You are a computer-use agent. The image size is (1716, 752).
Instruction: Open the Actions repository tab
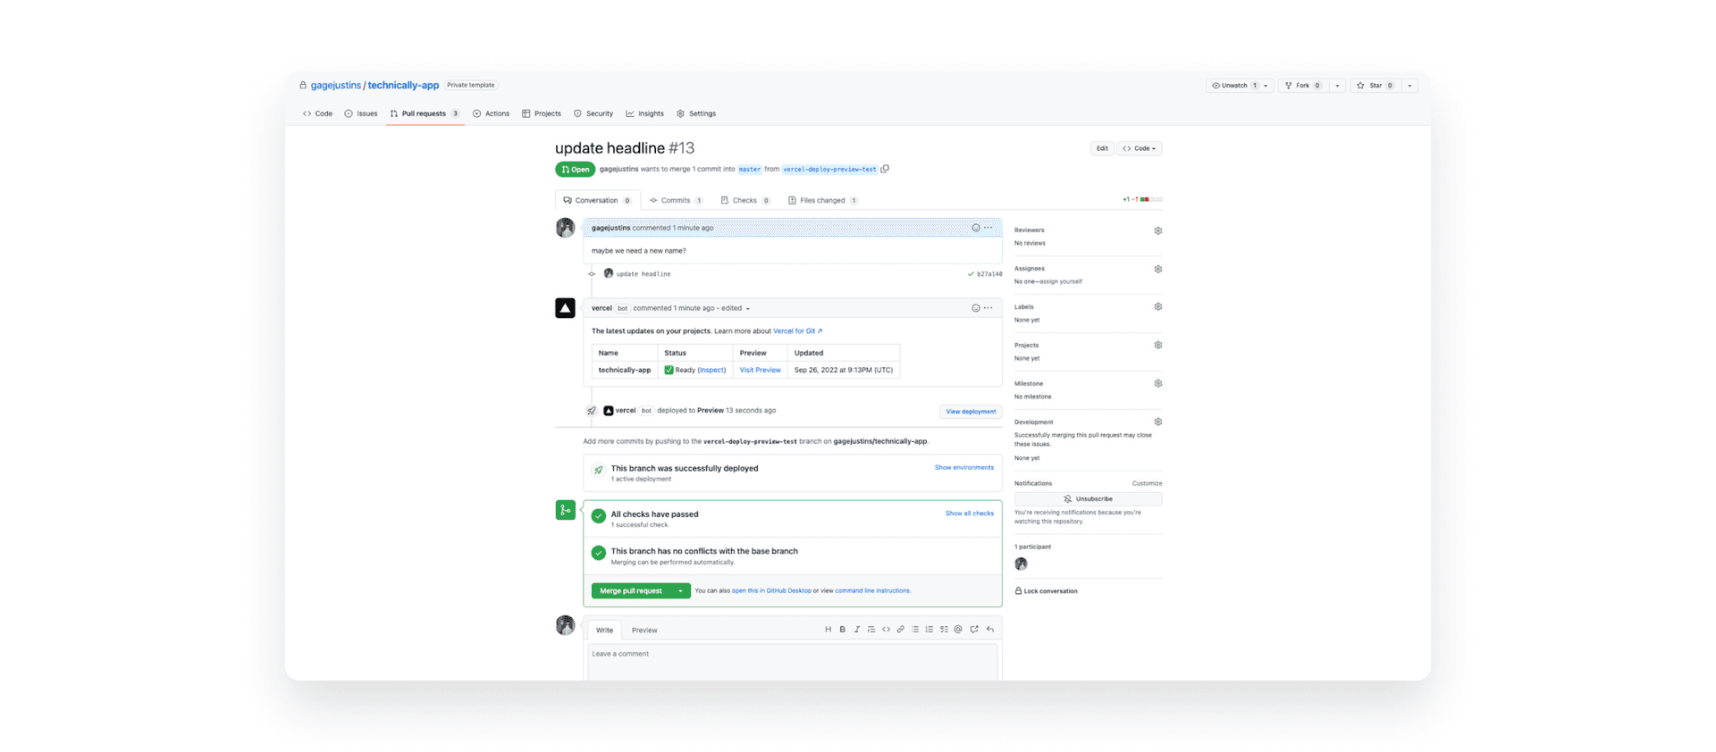tap(491, 113)
